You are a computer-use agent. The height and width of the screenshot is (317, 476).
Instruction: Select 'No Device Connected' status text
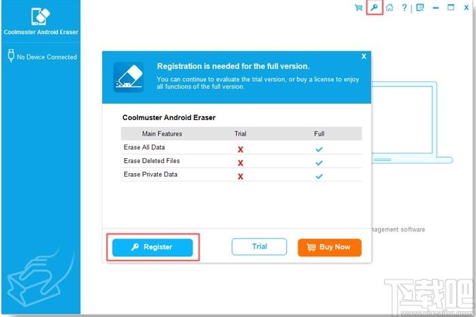point(47,57)
